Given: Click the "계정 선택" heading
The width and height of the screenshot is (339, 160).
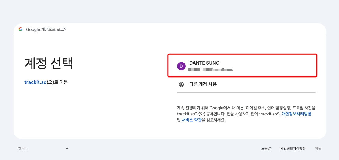Looking at the screenshot, I should click(49, 63).
